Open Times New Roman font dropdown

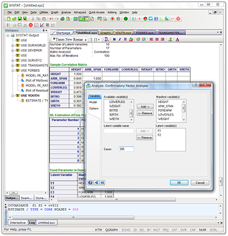pos(85,40)
